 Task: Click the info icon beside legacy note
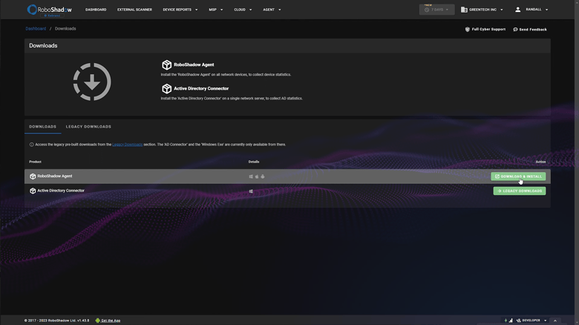point(31,145)
